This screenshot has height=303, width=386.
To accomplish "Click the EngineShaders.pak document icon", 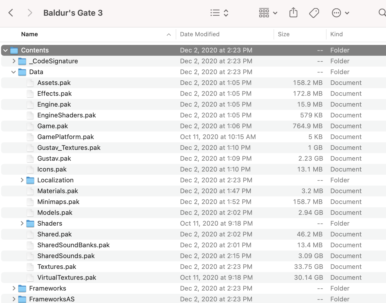I will [x=30, y=115].
